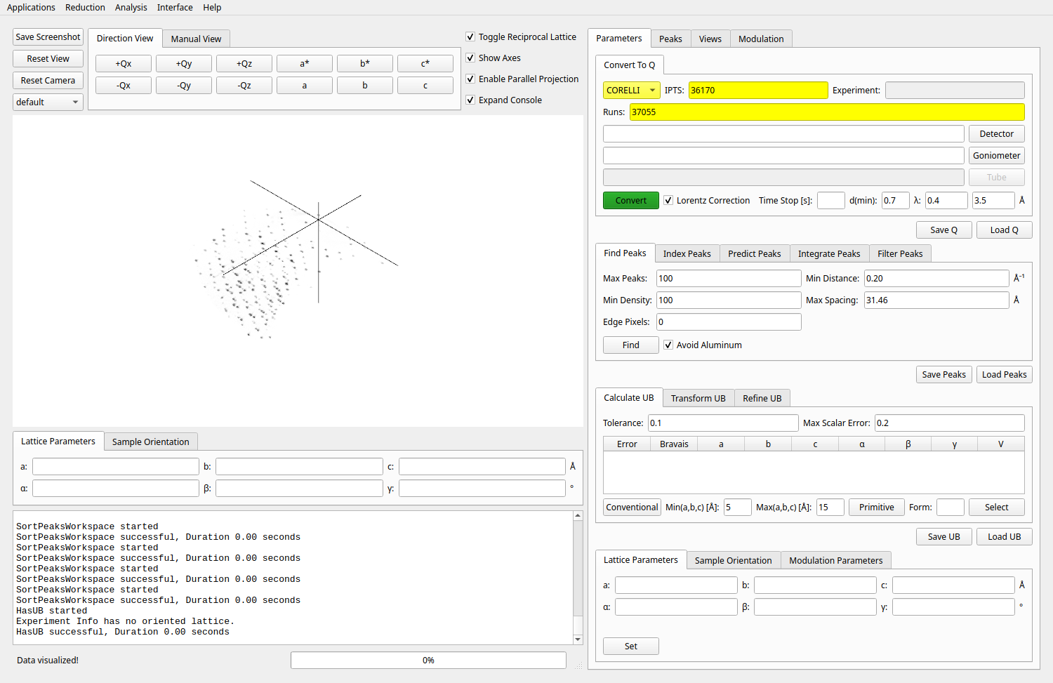The height and width of the screenshot is (683, 1053).
Task: Switch to the Peaks tab
Action: [x=670, y=39]
